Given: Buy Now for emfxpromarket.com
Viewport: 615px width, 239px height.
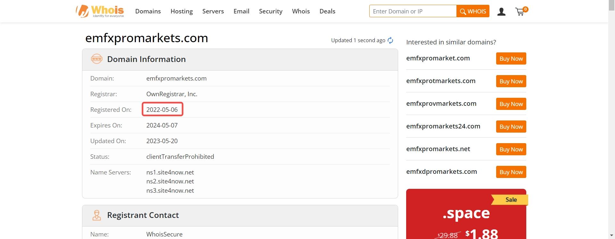Looking at the screenshot, I should (511, 58).
